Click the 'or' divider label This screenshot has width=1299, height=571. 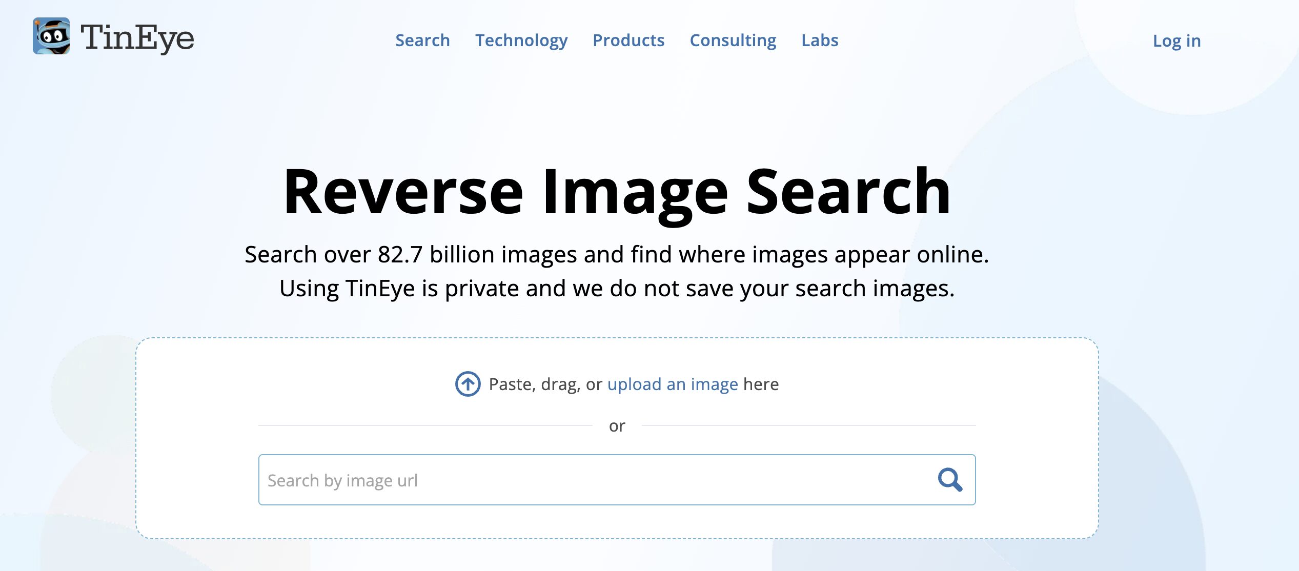coord(617,426)
